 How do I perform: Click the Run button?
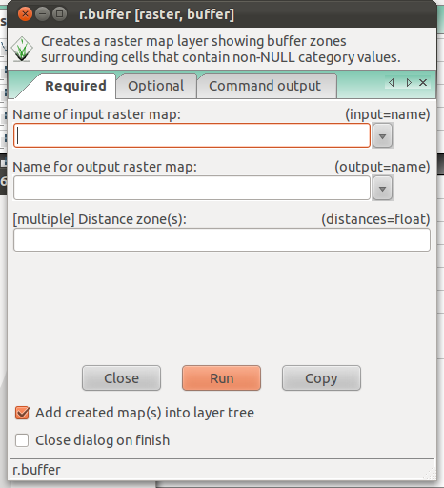[221, 378]
